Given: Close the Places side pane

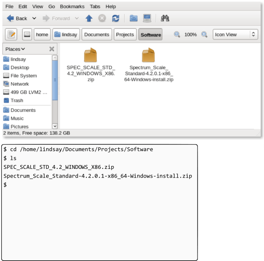Looking at the screenshot, I should [52, 49].
